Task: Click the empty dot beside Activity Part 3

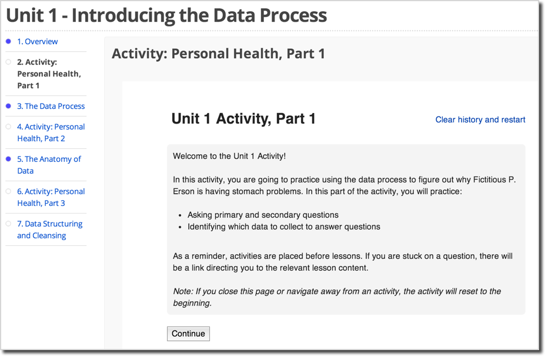Action: [8, 191]
